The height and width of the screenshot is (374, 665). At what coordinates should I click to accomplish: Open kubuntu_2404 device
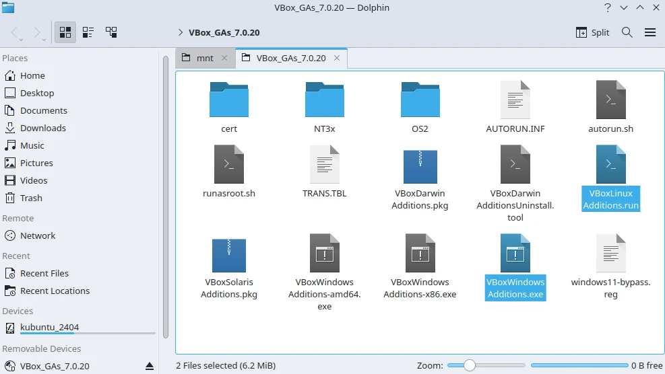[79, 328]
